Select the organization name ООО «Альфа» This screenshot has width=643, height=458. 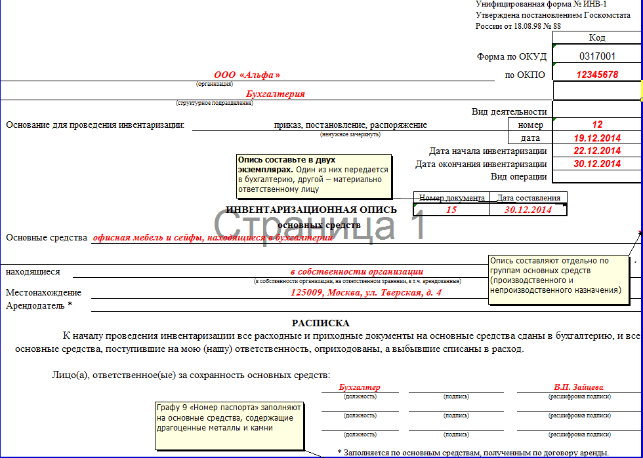(247, 75)
